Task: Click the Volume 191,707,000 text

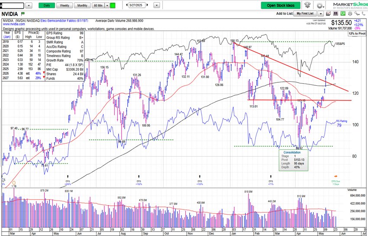Action: pos(340,28)
